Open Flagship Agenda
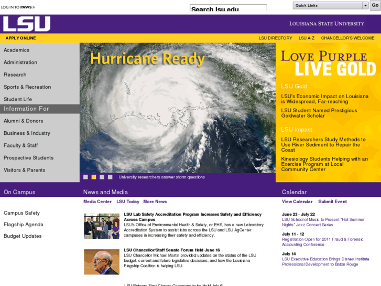Screen dimensions: 381x286 [24, 225]
